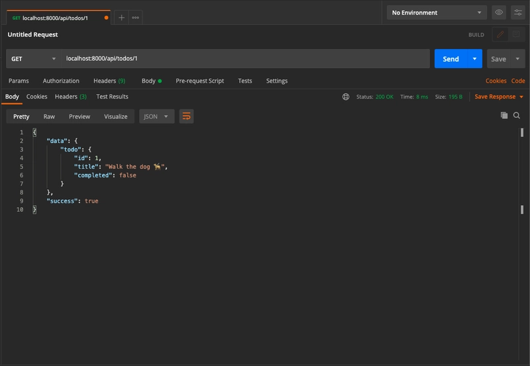Toggle line wrap icon in response toolbar
Screen dimensions: 530x366
[186, 116]
